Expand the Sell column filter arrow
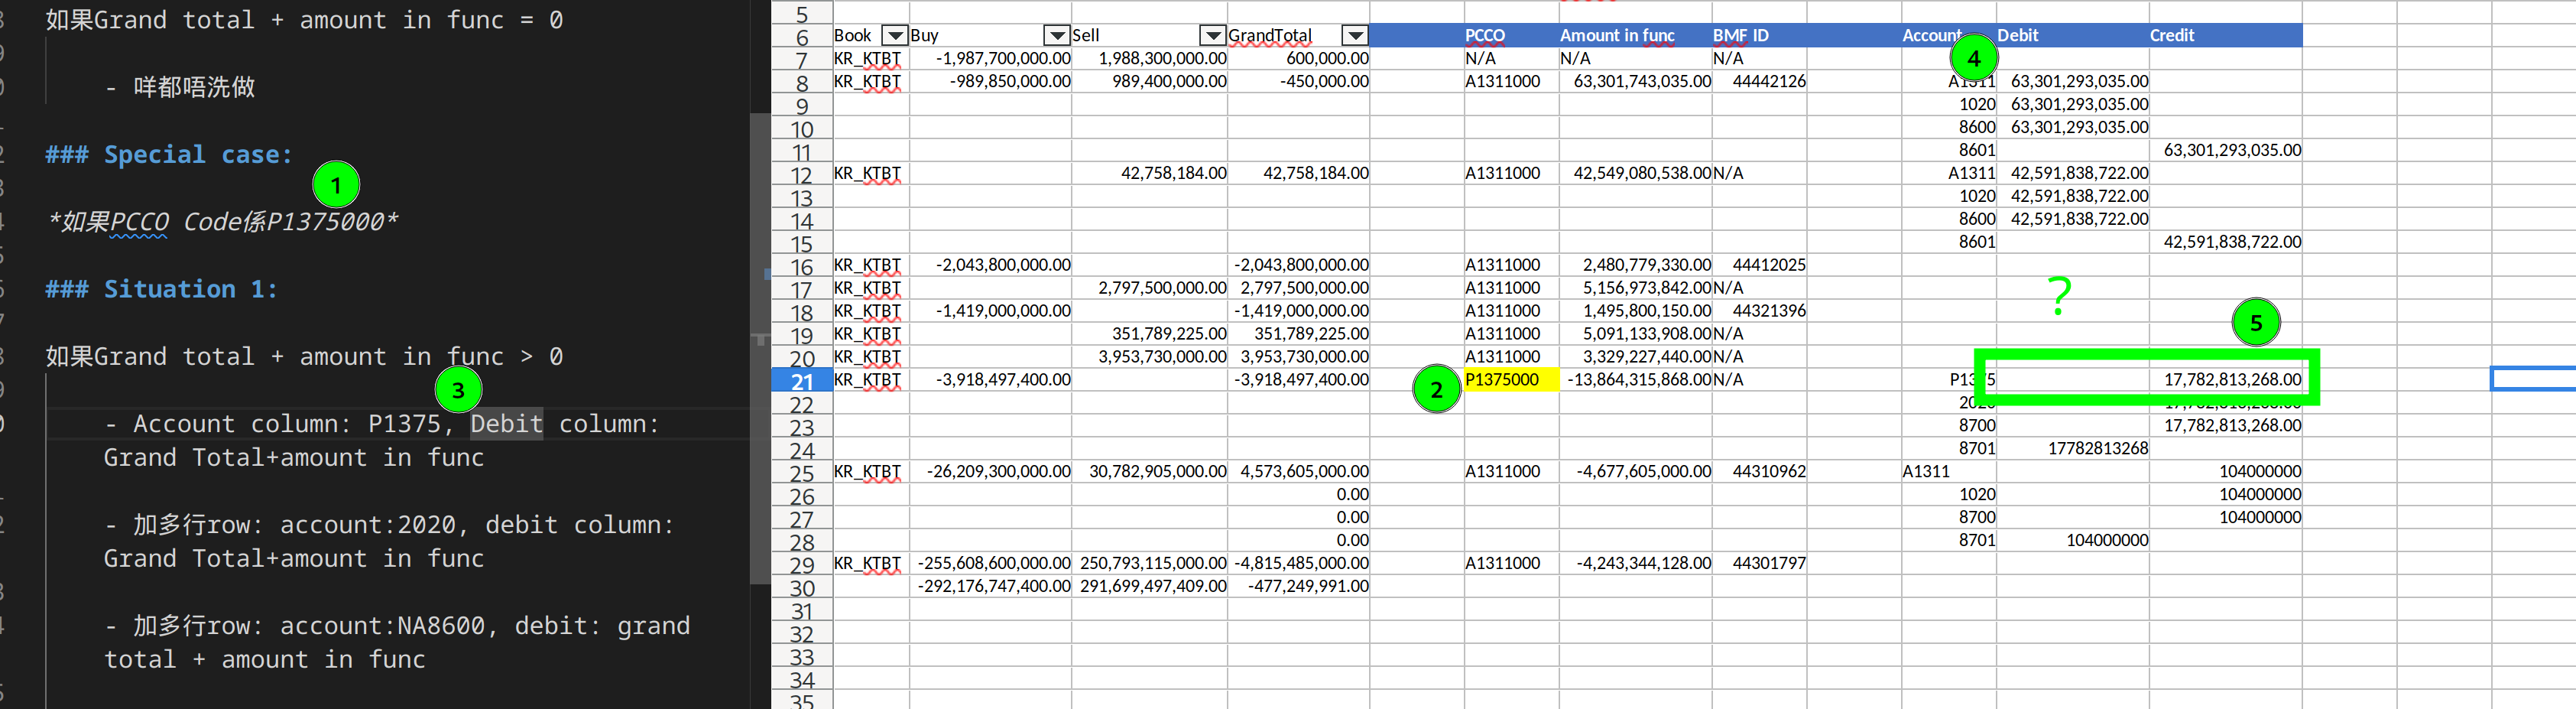The width and height of the screenshot is (2576, 709). point(1212,36)
